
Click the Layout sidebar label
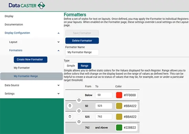(13, 42)
